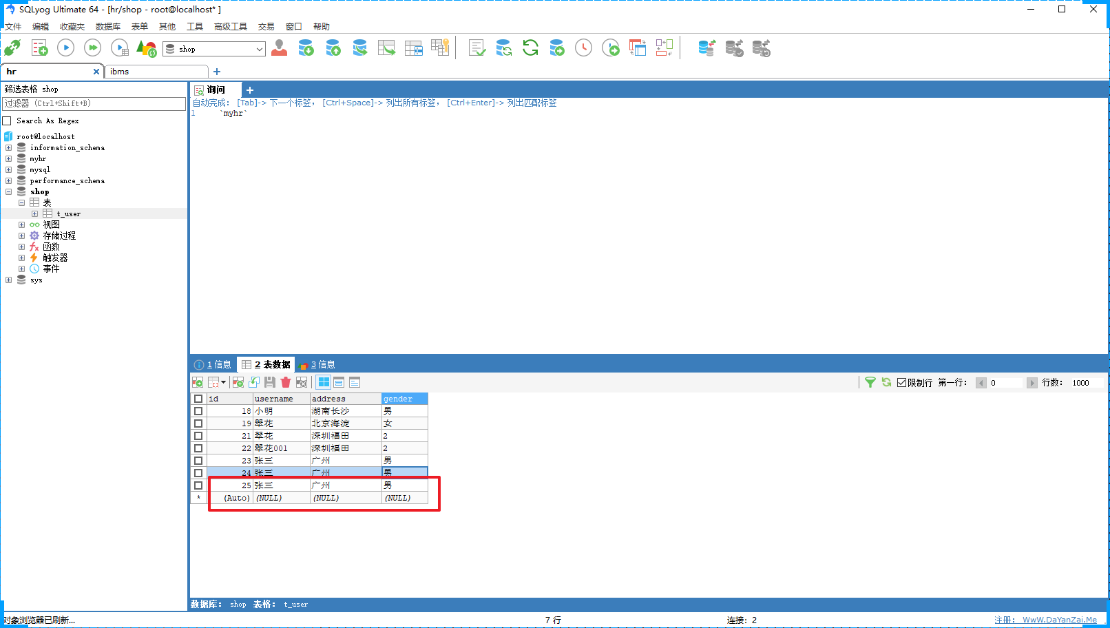Expand the information_schema database node
The width and height of the screenshot is (1110, 628).
click(x=8, y=147)
